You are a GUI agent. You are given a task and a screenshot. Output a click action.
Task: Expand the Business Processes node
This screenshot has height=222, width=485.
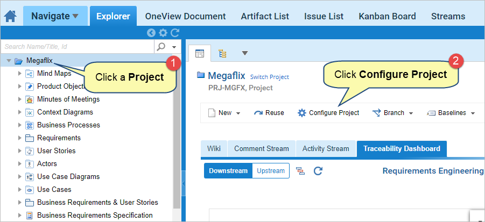(20, 125)
